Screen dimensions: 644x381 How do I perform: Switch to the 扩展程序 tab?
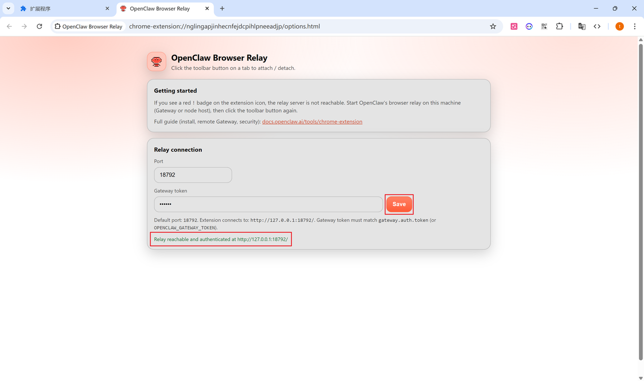[60, 9]
